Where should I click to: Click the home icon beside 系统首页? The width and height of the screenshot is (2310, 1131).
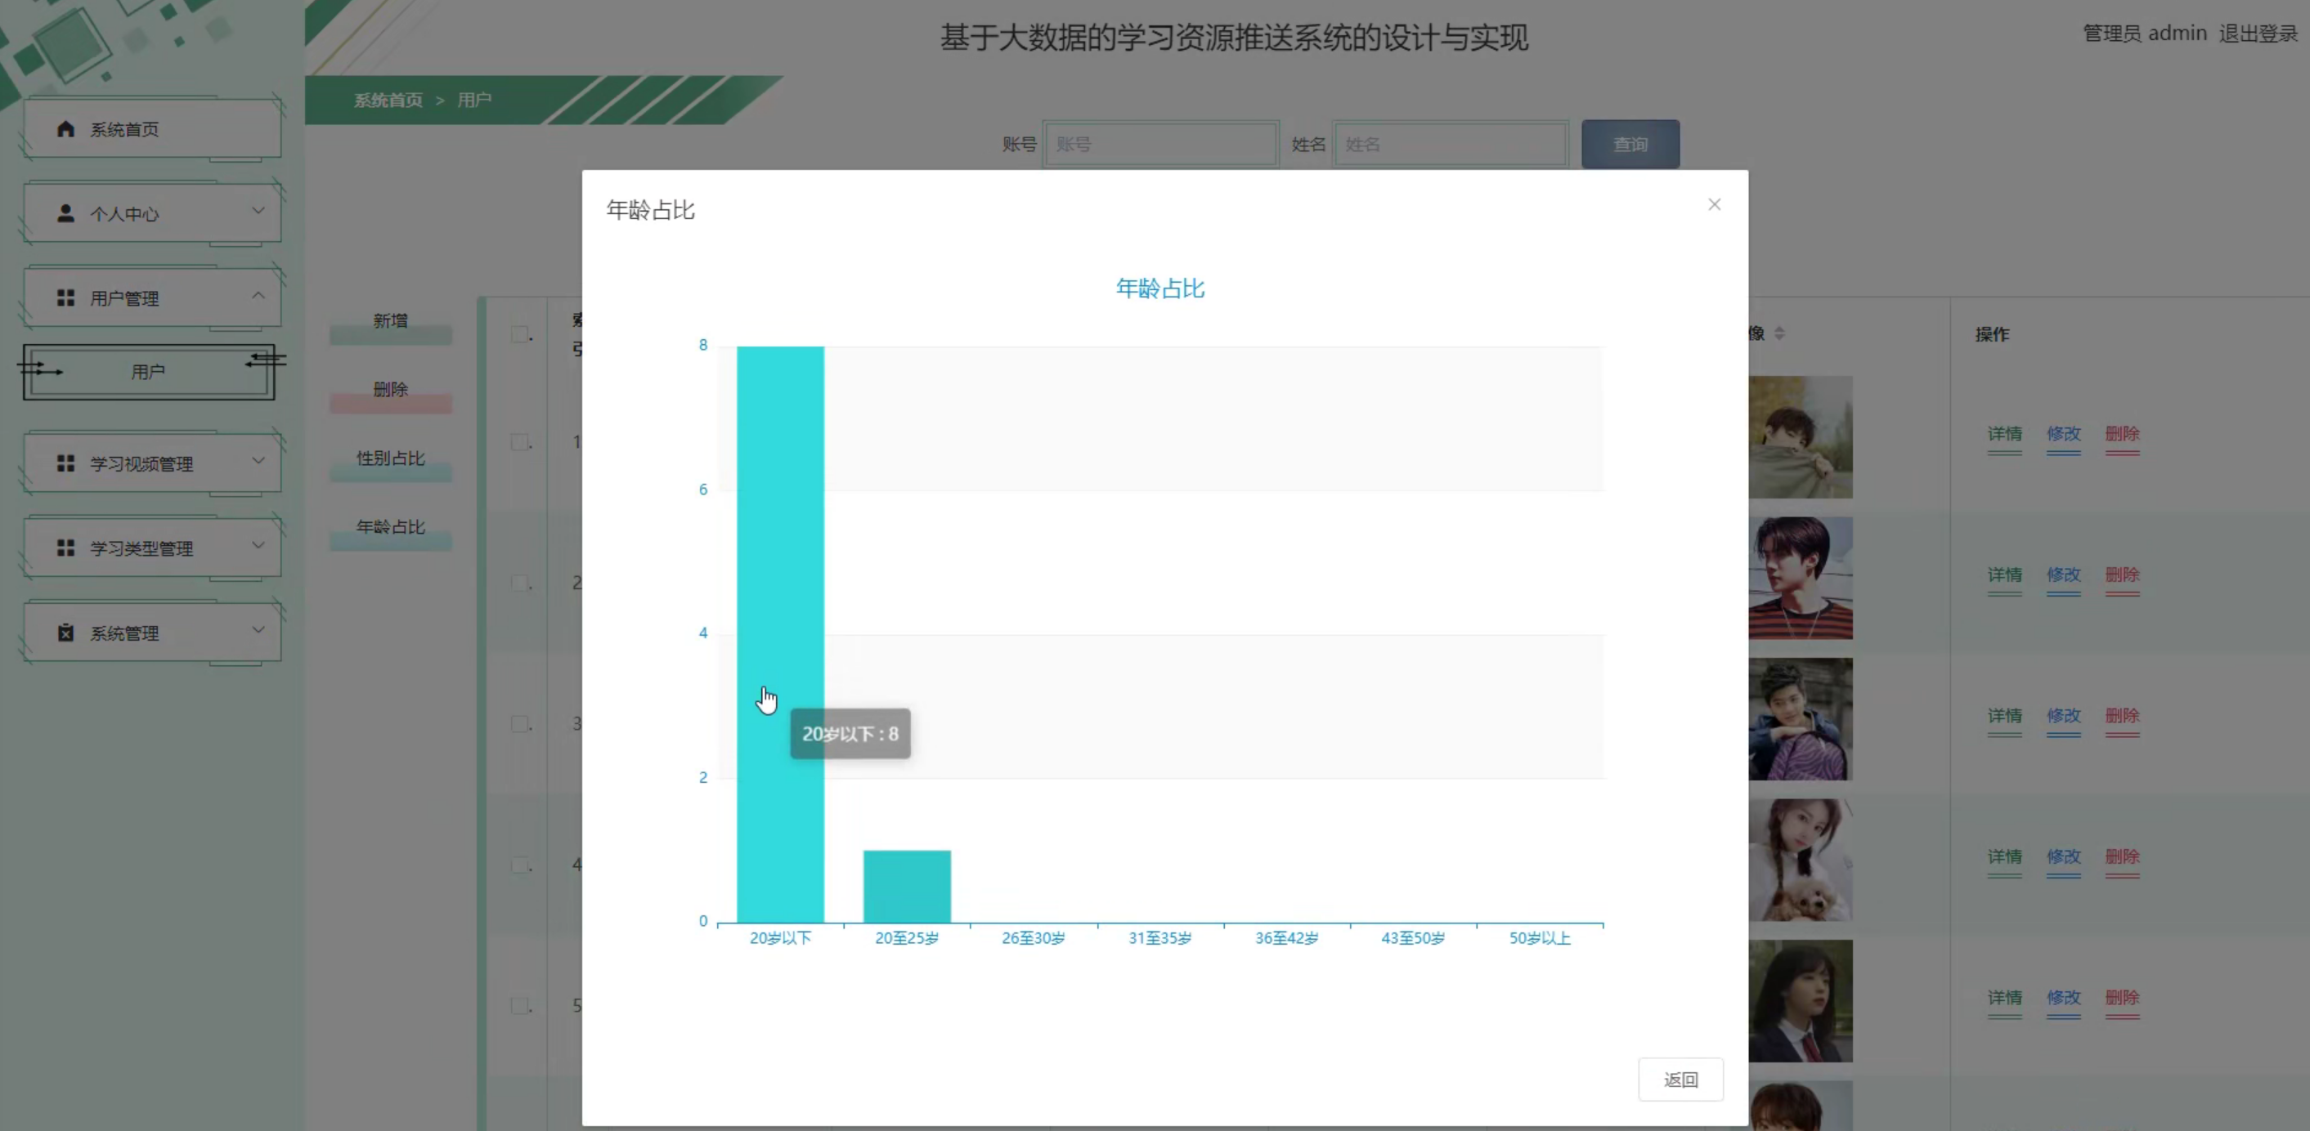65,129
